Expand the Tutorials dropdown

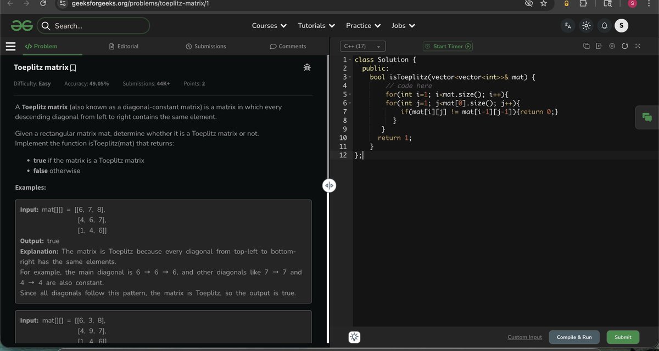pyautogui.click(x=316, y=26)
